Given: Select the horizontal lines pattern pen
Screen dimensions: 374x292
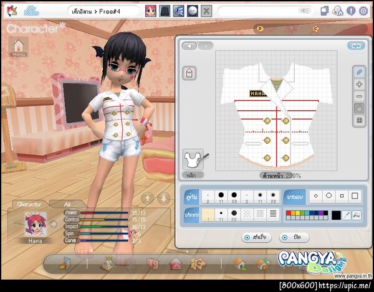Looking at the screenshot, I should point(273,215).
